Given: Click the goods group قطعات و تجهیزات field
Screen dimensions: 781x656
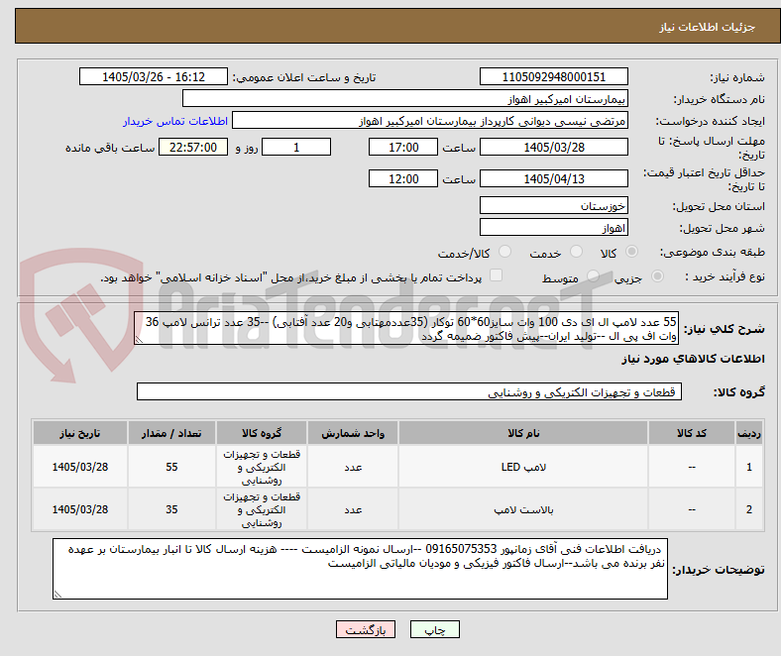Looking at the screenshot, I should pyautogui.click(x=409, y=392).
